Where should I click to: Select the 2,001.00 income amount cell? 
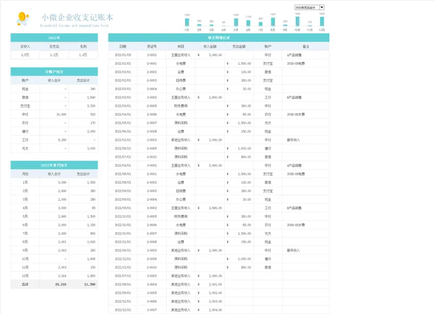[210, 284]
